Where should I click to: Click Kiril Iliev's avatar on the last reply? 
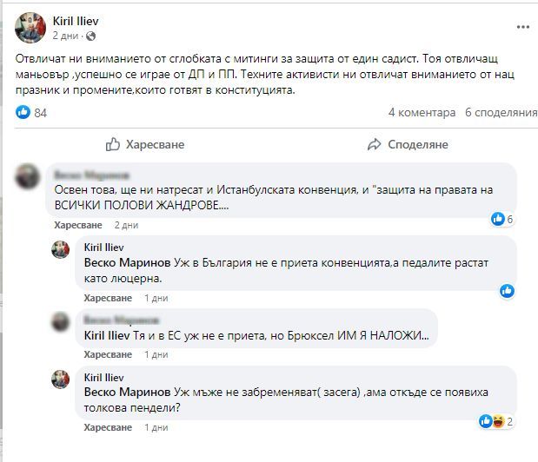click(60, 379)
